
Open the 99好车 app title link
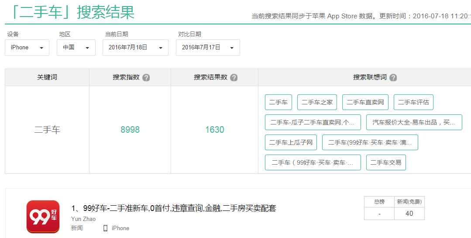point(174,208)
